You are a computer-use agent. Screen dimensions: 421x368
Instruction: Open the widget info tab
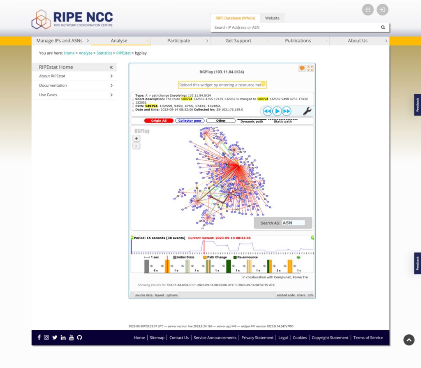pyautogui.click(x=310, y=295)
